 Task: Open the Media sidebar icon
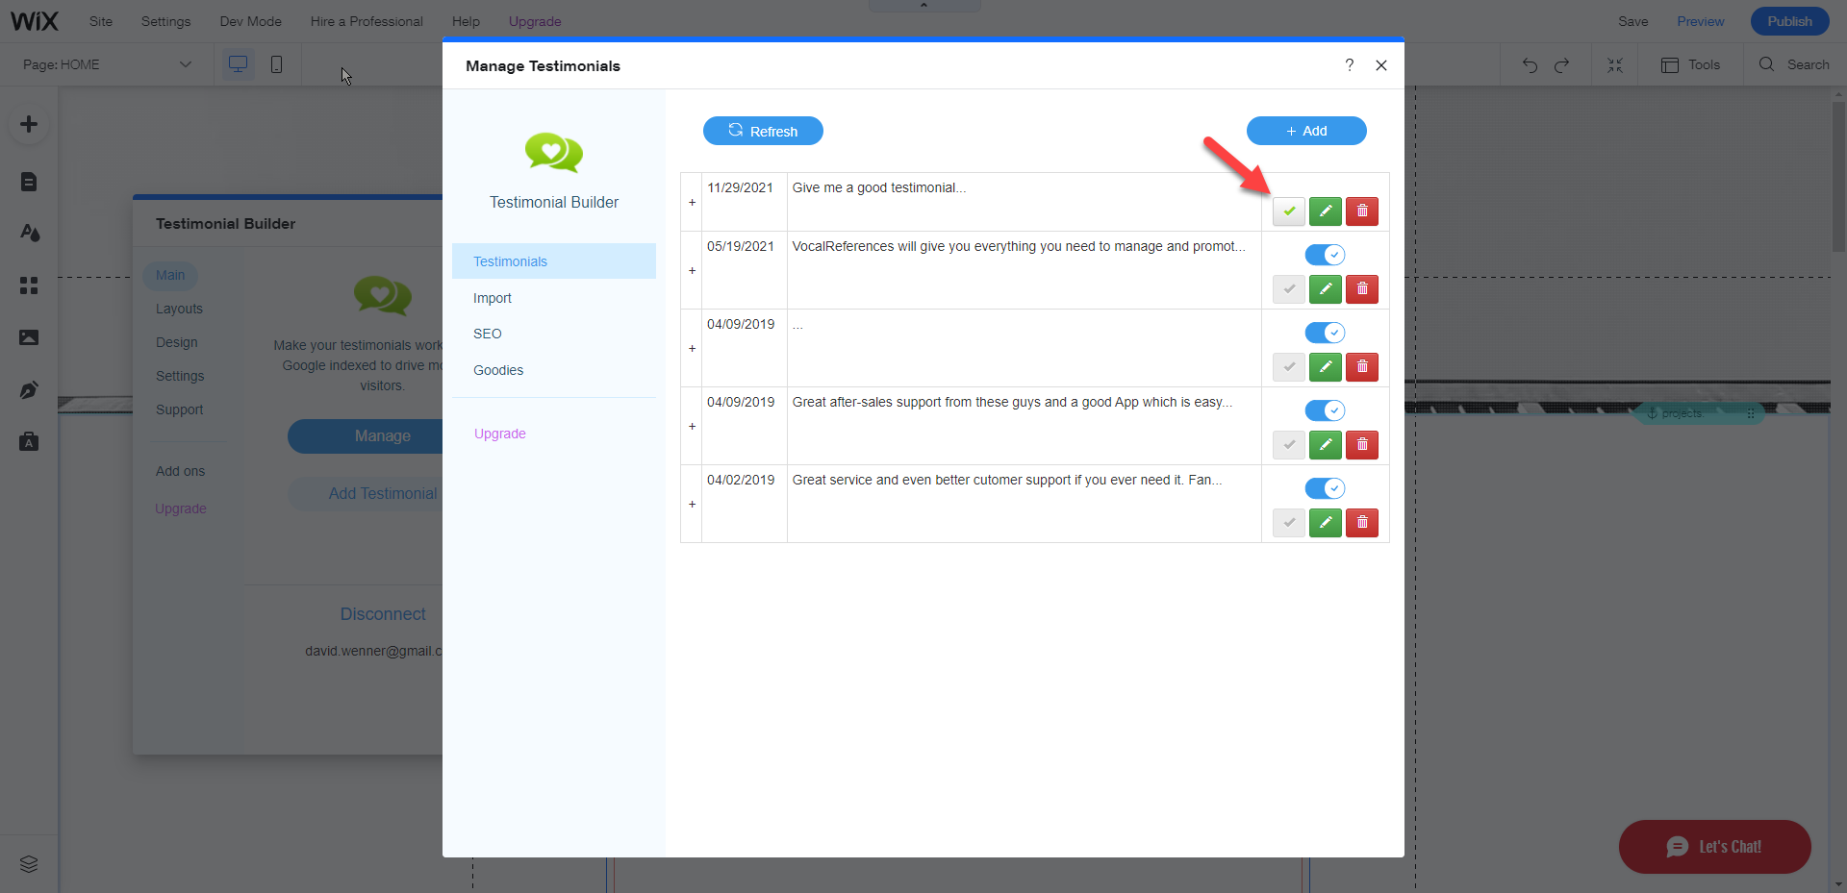(29, 337)
